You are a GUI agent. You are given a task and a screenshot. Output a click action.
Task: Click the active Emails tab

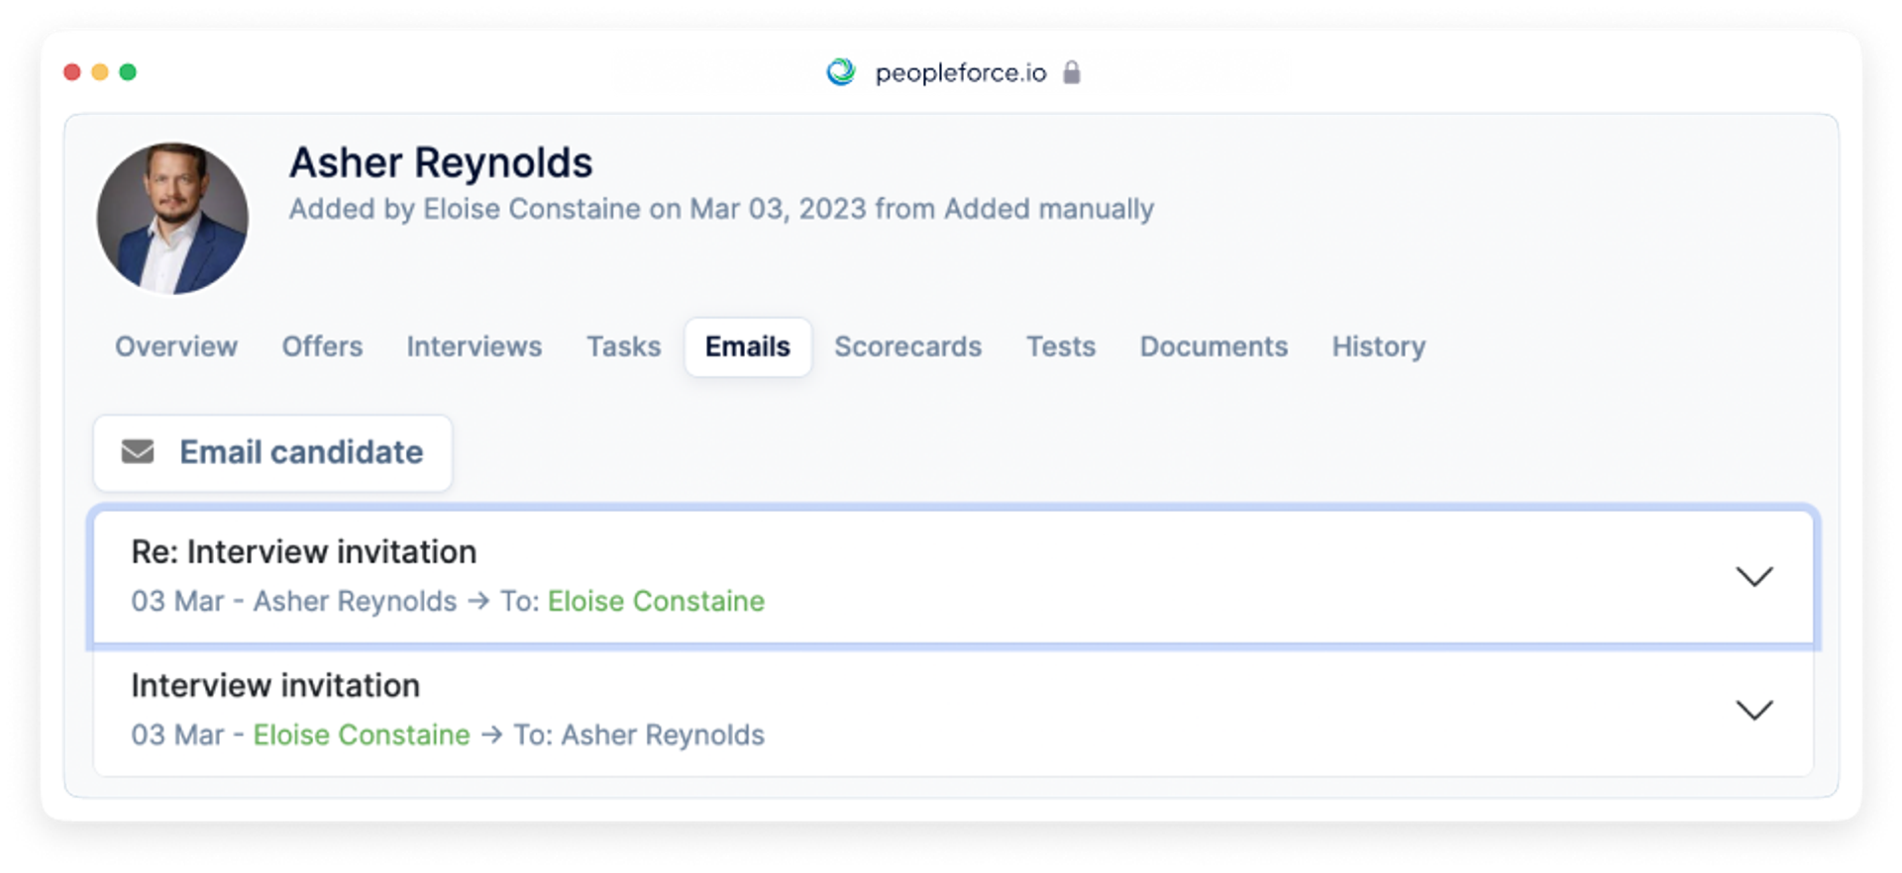click(748, 346)
